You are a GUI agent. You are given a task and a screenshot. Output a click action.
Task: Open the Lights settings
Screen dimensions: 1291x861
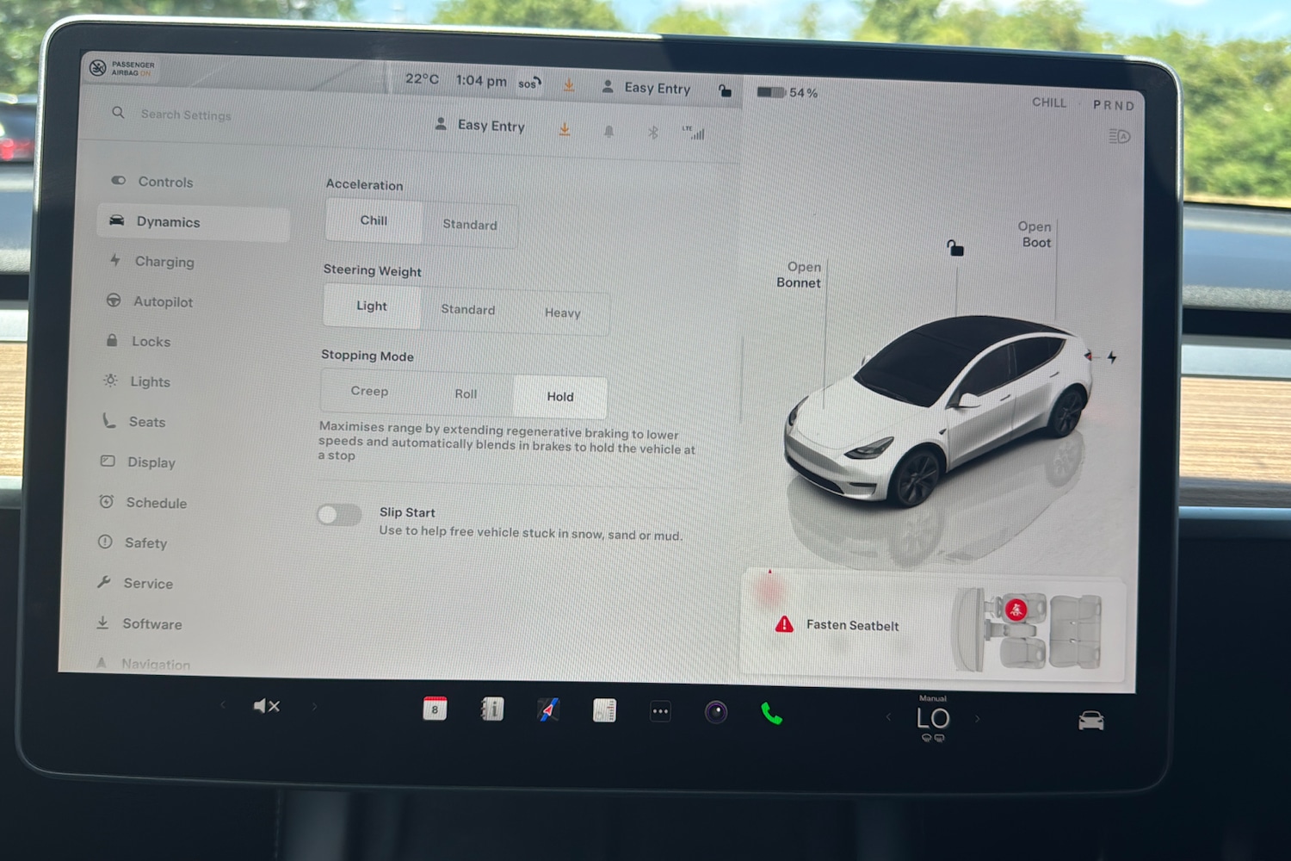click(137, 381)
